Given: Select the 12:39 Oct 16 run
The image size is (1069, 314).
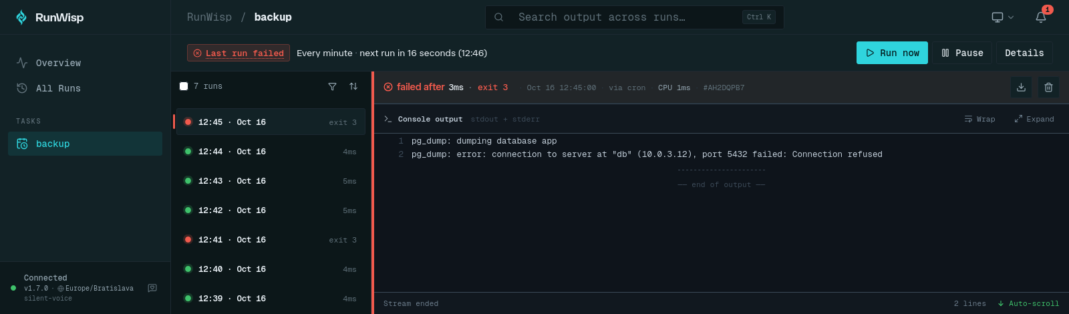Looking at the screenshot, I should (x=271, y=299).
